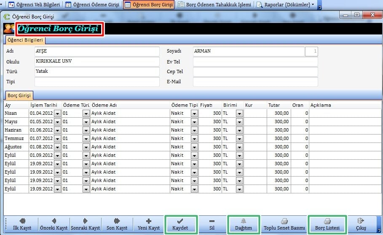The height and width of the screenshot is (235, 383).
Task: Switch to Öğrenci Ödeme Girişi tab
Action: coord(92,5)
